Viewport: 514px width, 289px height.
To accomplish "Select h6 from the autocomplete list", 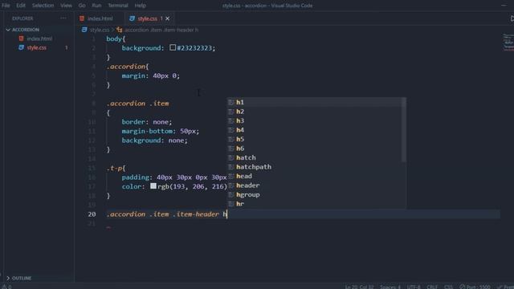I will coord(316,149).
